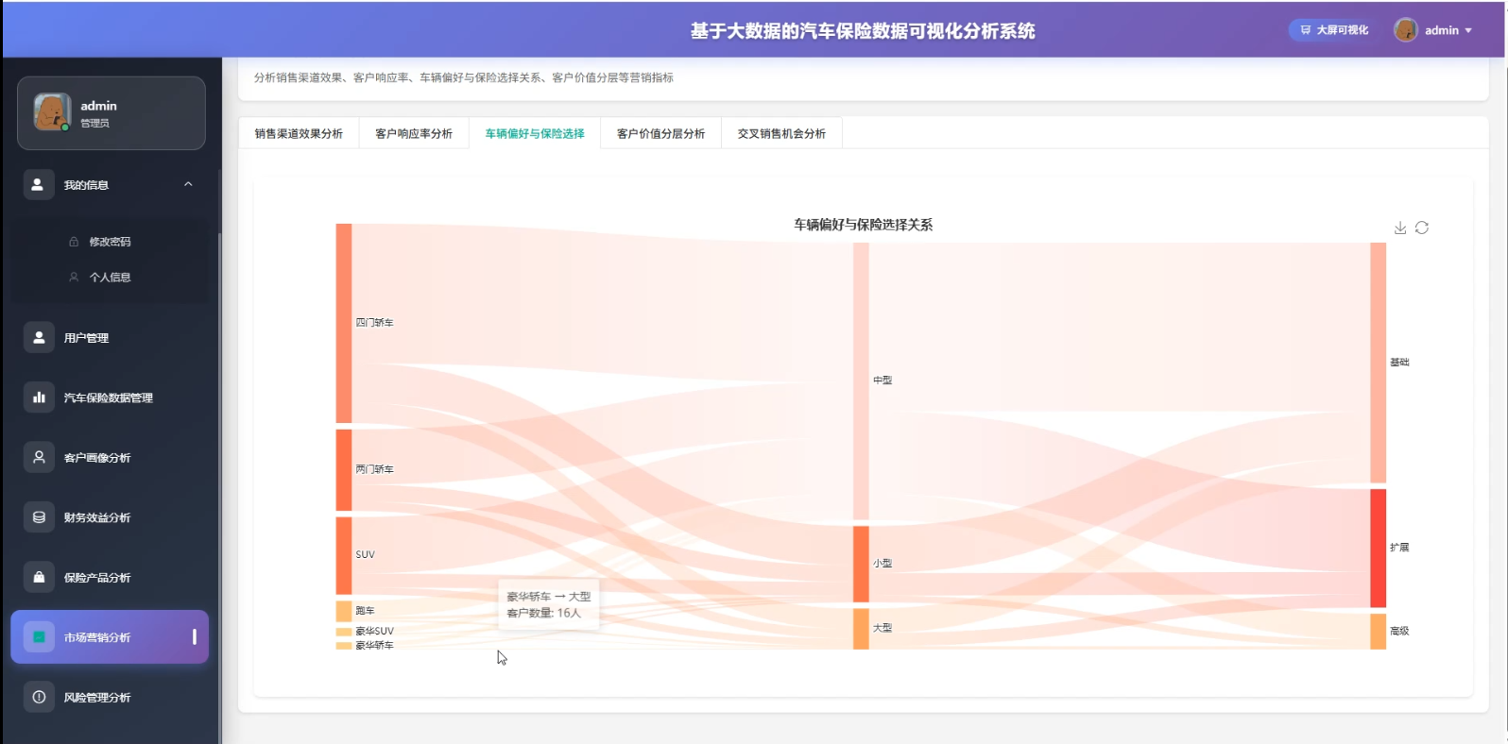Click the SUV Sankey node bar

point(344,555)
